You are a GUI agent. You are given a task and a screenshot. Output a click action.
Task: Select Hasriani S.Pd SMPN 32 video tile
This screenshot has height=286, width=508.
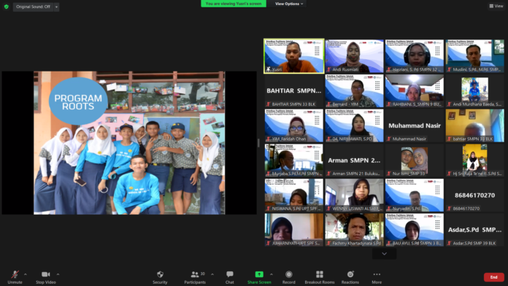click(415, 56)
